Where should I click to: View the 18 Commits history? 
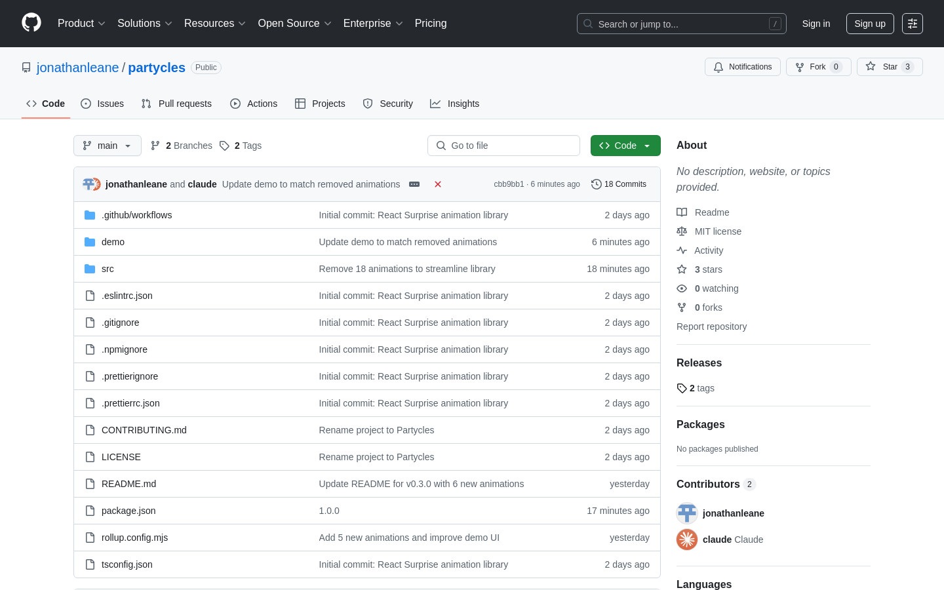click(x=619, y=184)
